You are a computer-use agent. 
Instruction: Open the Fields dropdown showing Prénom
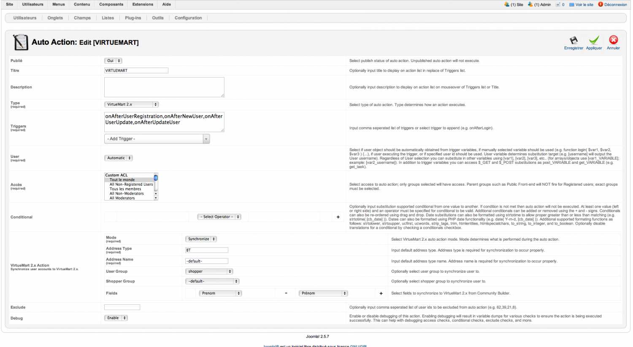[x=323, y=293]
